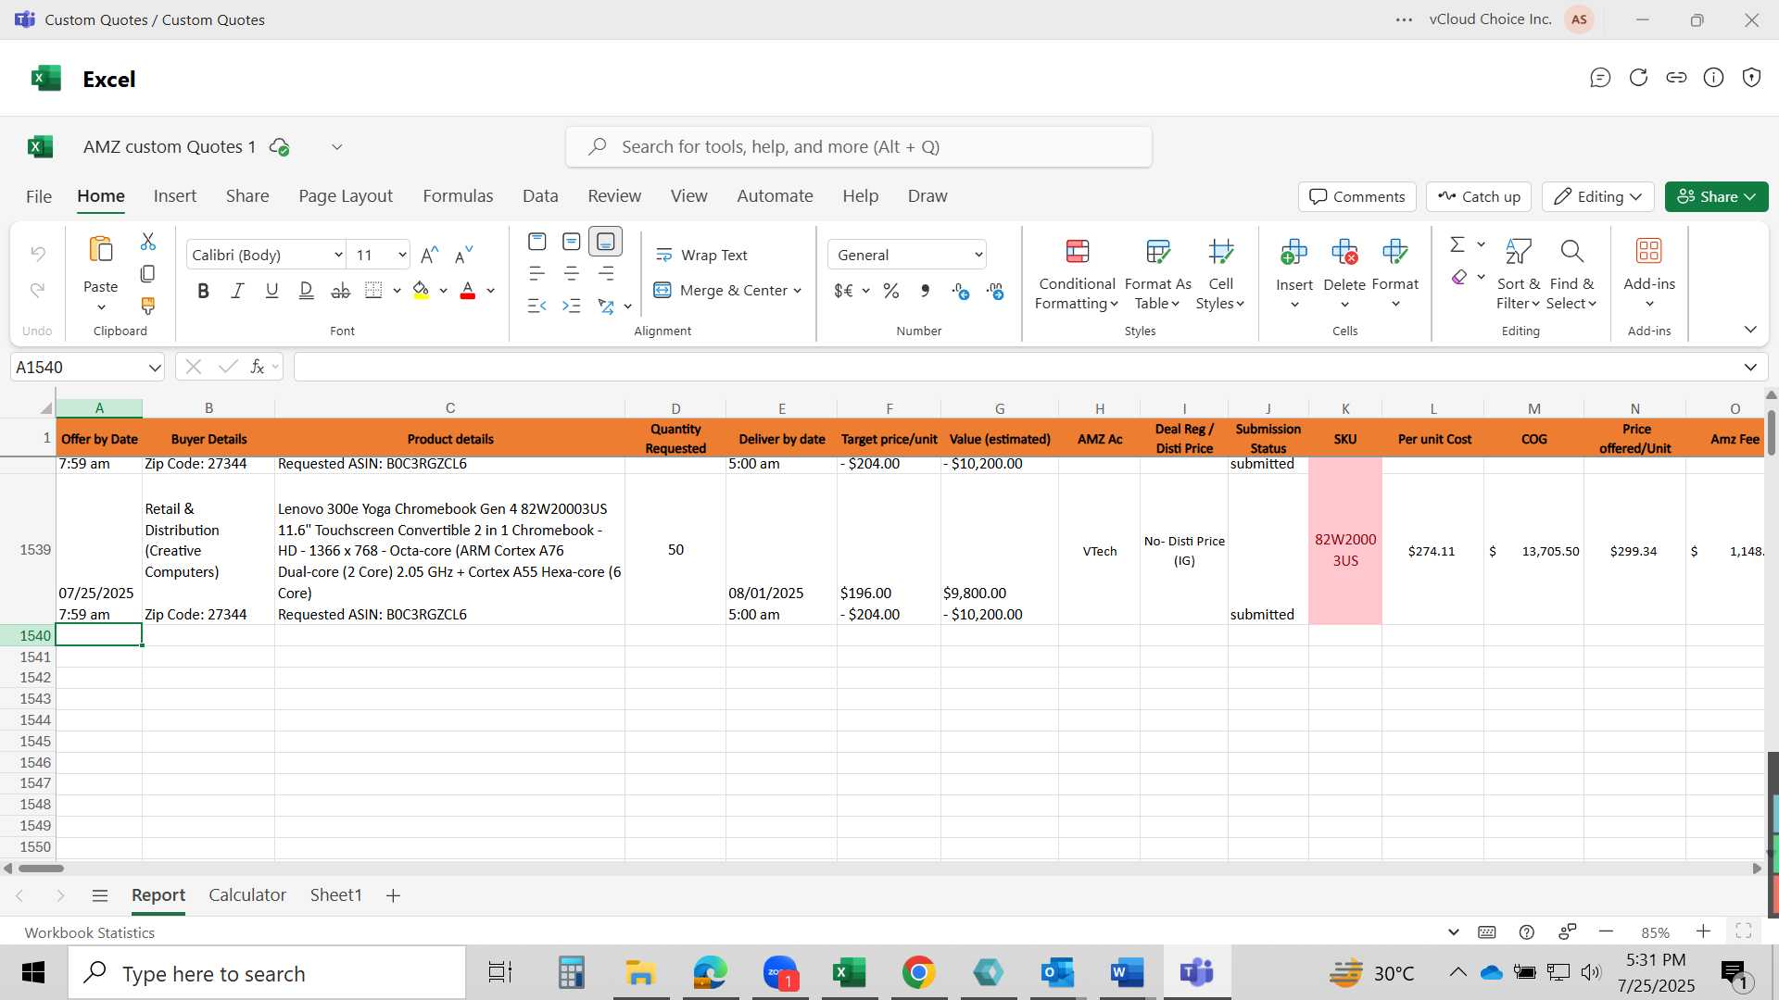Image resolution: width=1779 pixels, height=1000 pixels.
Task: Click the AutoSum sigma icon
Action: point(1457,244)
